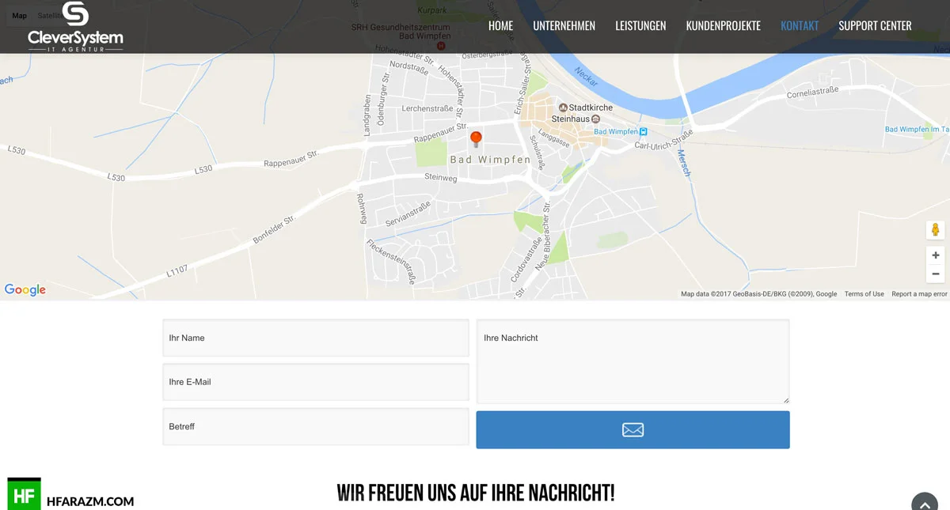Switch map to Map view type

(x=19, y=16)
